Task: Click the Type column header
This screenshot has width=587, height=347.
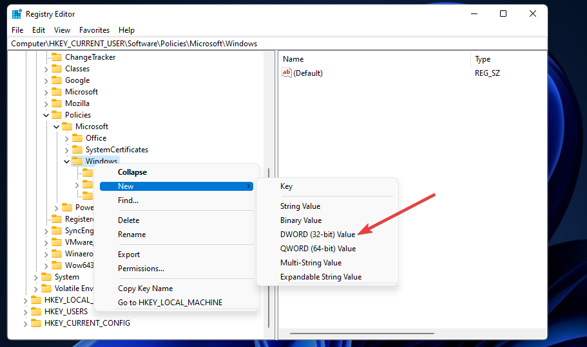Action: (x=483, y=59)
